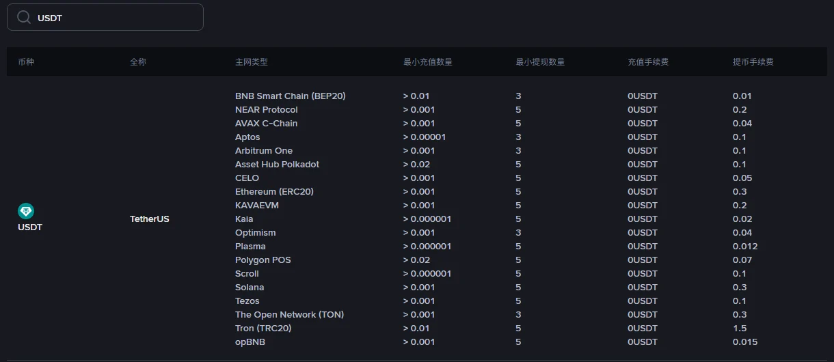The height and width of the screenshot is (362, 834).
Task: Click opBNB withdrawal fee 0.015
Action: (745, 342)
